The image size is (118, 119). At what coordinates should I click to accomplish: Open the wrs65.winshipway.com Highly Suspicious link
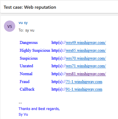86,50
